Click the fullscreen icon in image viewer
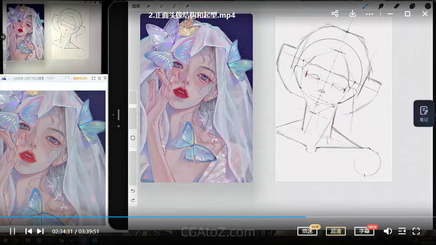The image size is (436, 245). click(93, 78)
